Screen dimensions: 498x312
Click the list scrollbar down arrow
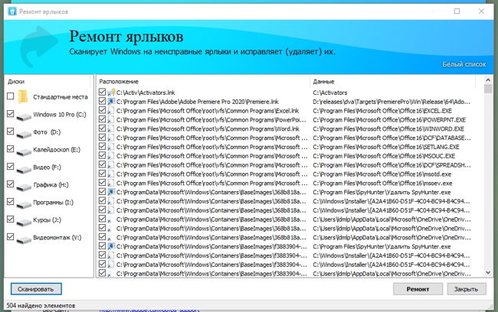coord(488,273)
